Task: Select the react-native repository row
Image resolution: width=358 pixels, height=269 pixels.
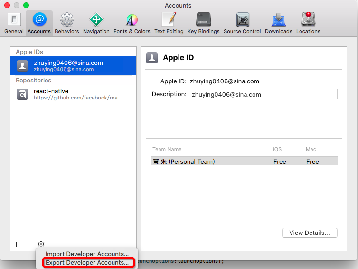Action: [x=73, y=94]
